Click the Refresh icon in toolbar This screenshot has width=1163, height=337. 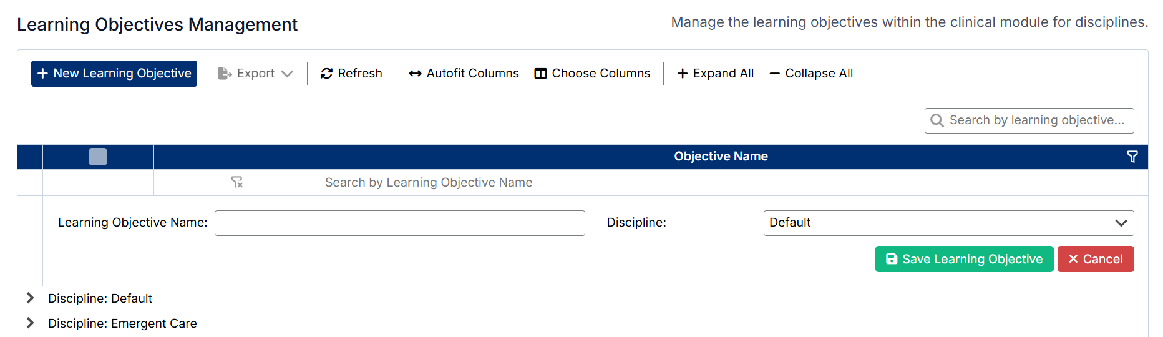tap(326, 74)
